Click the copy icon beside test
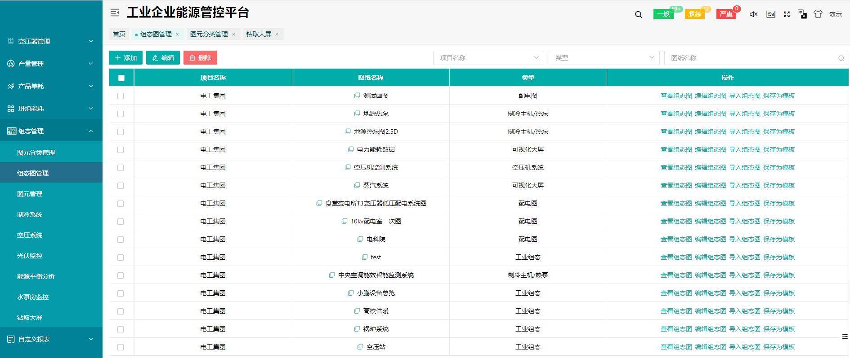This screenshot has height=358, width=850. point(365,257)
